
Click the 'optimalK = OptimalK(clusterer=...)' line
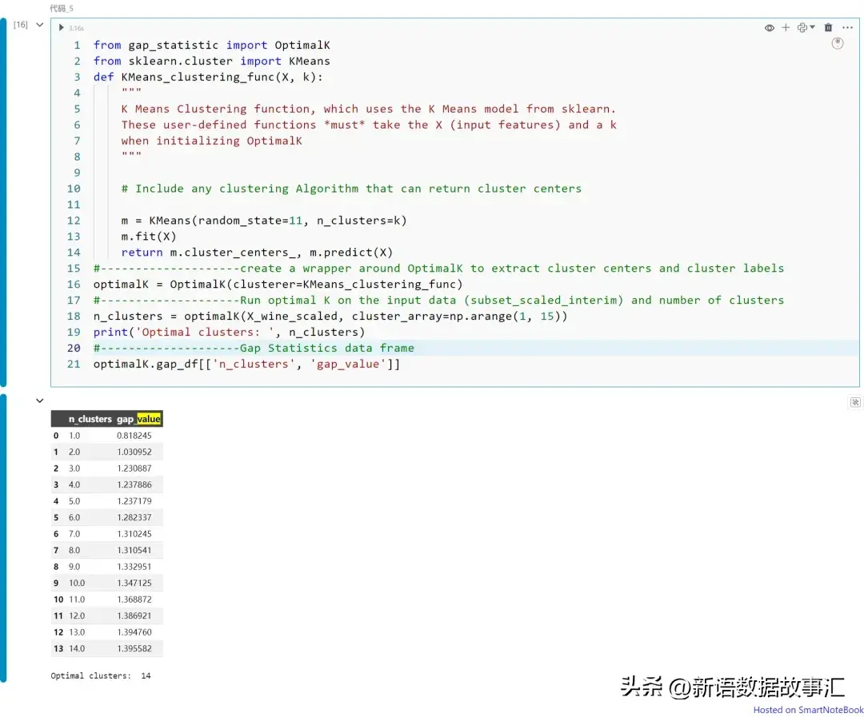pyautogui.click(x=278, y=285)
